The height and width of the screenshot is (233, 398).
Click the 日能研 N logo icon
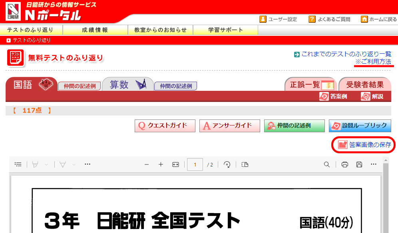pyautogui.click(x=13, y=11)
